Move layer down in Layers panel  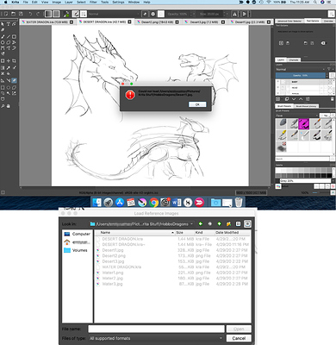[294, 99]
